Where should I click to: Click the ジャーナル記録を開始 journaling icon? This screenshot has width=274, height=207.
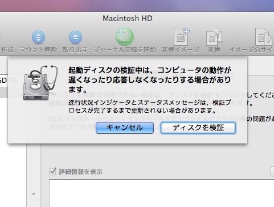[x=125, y=37]
